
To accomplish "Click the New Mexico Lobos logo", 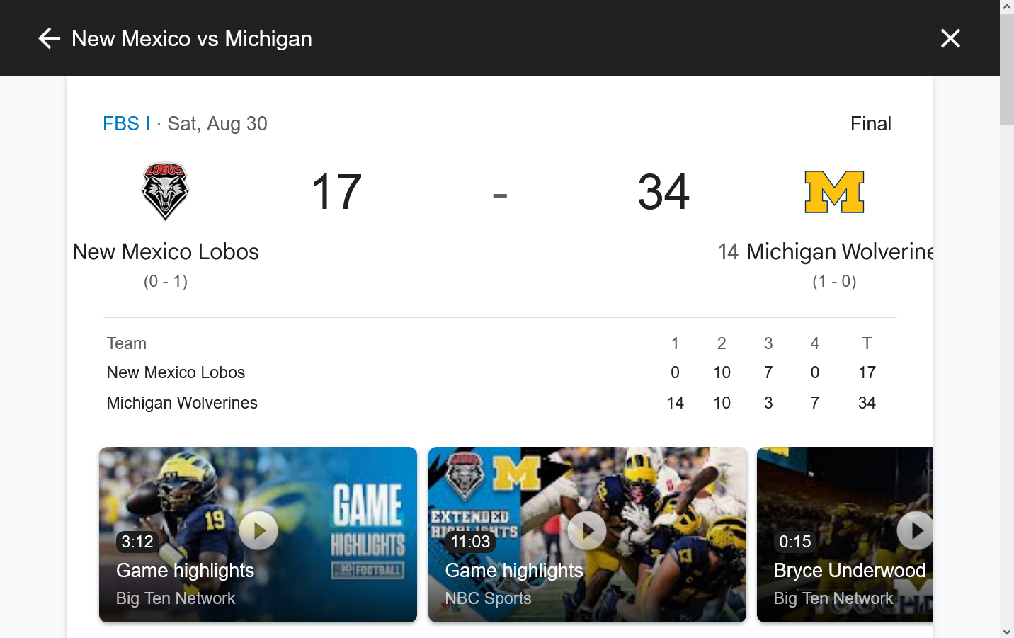I will pos(165,191).
